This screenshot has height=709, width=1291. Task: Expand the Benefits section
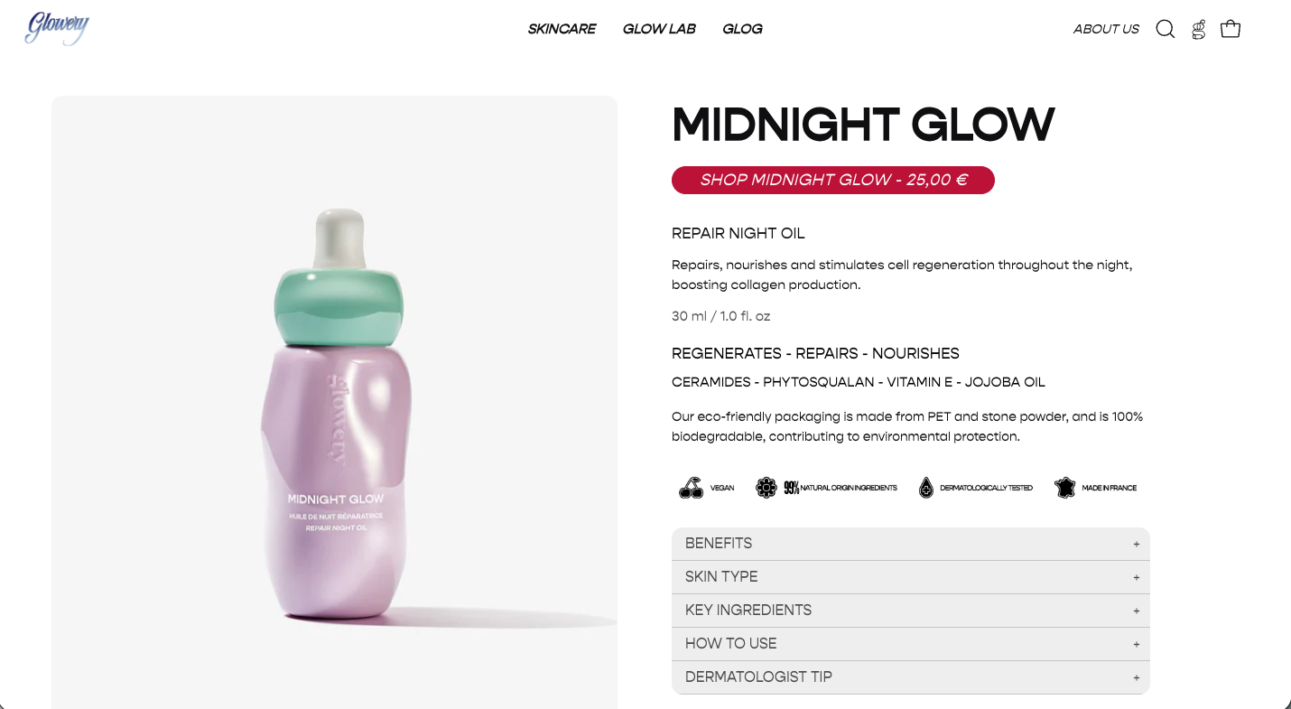click(x=911, y=544)
